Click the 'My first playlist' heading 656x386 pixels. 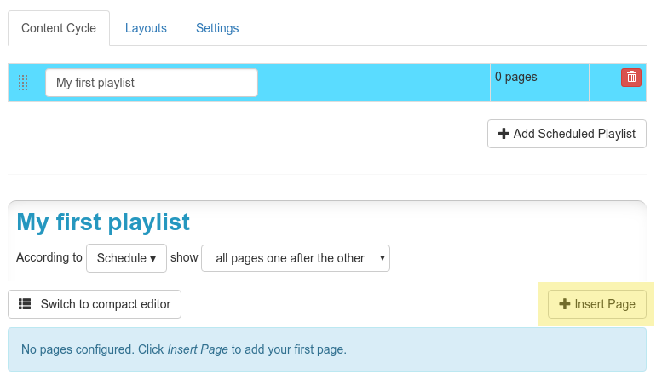click(103, 222)
